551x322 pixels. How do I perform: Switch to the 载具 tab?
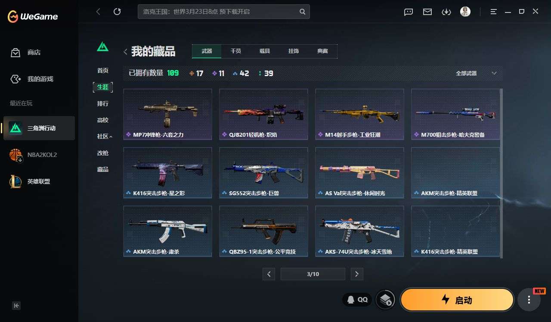(265, 51)
